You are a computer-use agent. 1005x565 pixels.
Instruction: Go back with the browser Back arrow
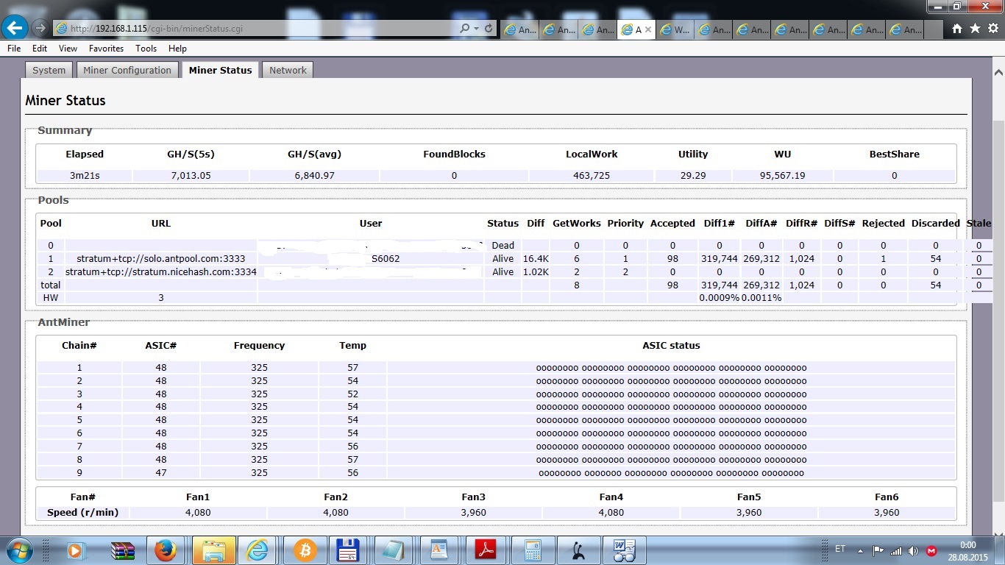[x=15, y=28]
